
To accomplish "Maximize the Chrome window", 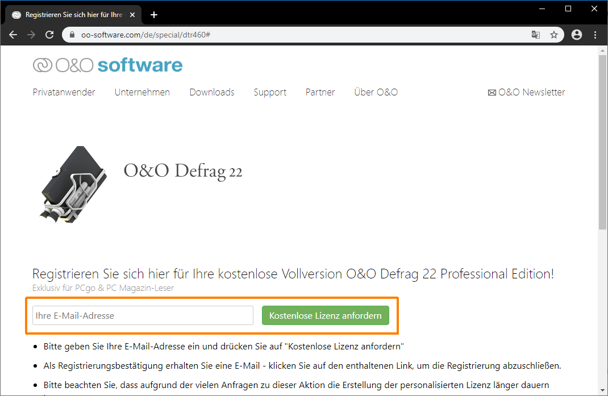I will [568, 9].
